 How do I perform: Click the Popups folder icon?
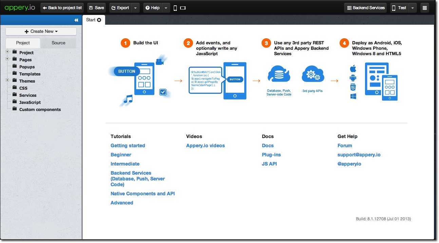click(x=15, y=66)
